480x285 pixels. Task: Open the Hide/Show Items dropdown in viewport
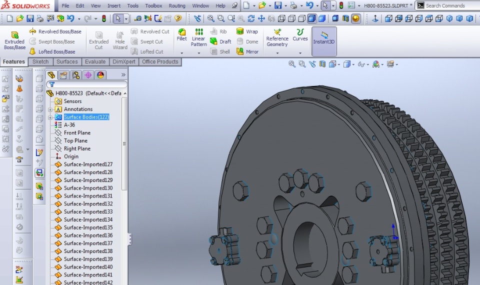tap(368, 64)
